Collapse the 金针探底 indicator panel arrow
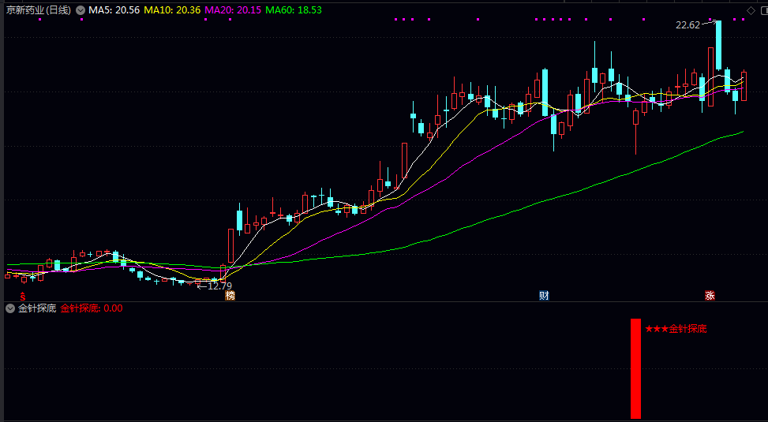The height and width of the screenshot is (422, 768). (x=9, y=308)
